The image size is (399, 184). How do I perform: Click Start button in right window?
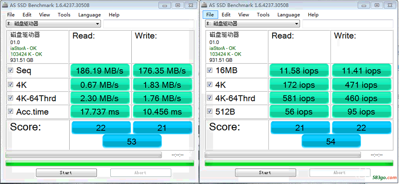point(266,173)
